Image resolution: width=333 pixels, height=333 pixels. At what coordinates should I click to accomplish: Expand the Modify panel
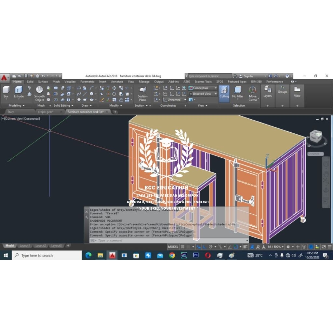[x=115, y=105]
